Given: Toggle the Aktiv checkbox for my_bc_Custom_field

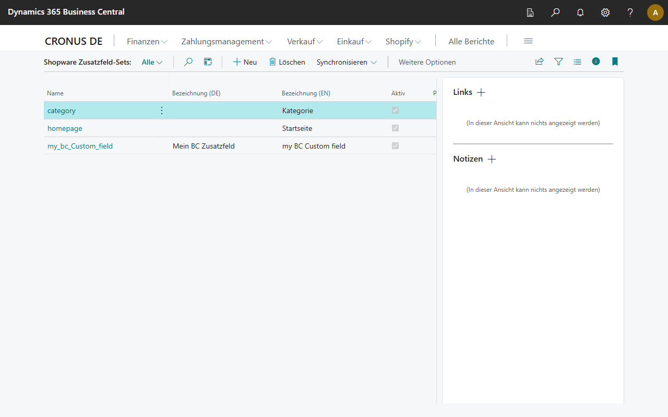Looking at the screenshot, I should pyautogui.click(x=395, y=146).
